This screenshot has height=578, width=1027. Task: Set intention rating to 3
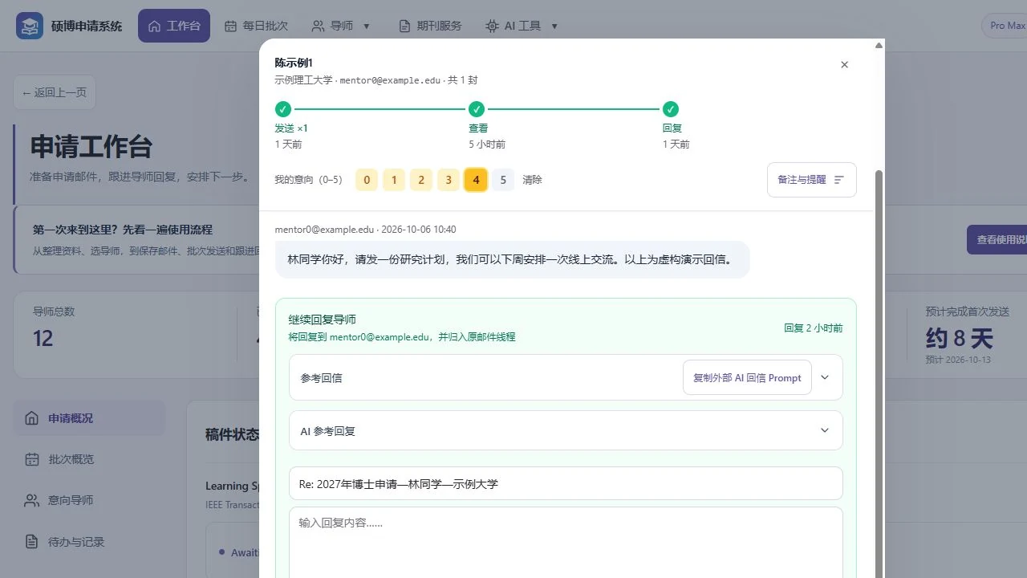449,180
